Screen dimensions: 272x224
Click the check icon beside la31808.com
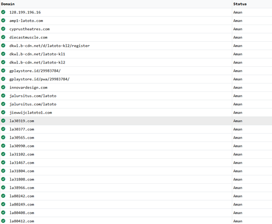[3, 179]
